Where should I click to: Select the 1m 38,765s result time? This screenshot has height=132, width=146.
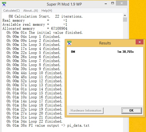(x=126, y=52)
